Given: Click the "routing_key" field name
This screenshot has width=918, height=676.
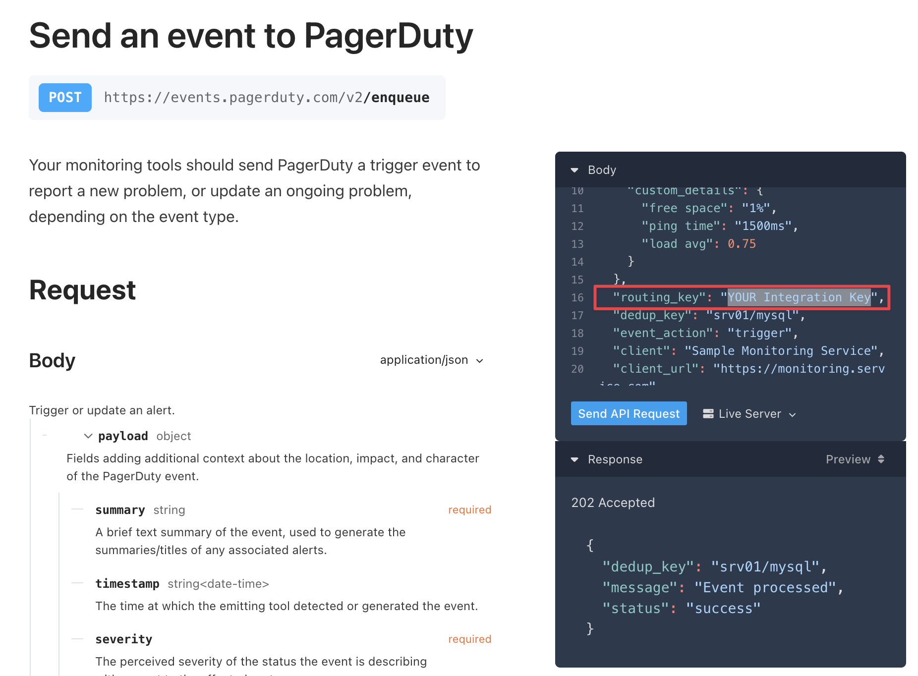Looking at the screenshot, I should pyautogui.click(x=659, y=297).
